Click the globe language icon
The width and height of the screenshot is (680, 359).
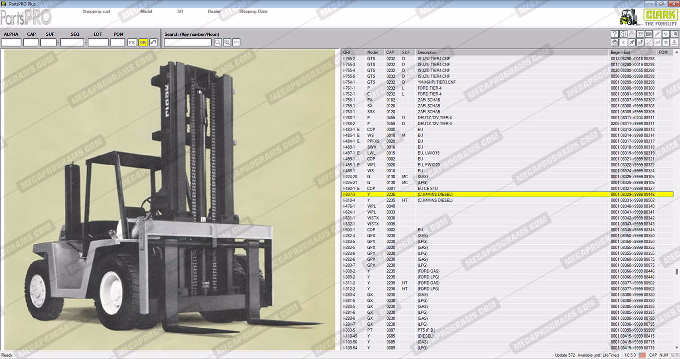pos(674,34)
